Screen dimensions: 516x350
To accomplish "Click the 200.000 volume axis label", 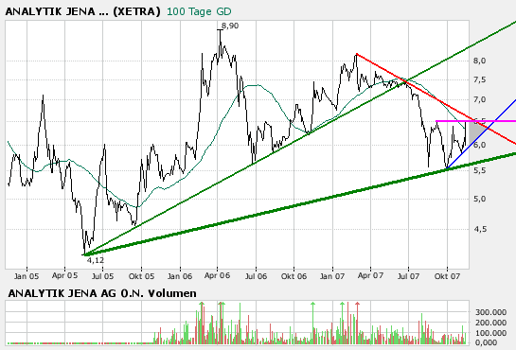I will point(490,323).
